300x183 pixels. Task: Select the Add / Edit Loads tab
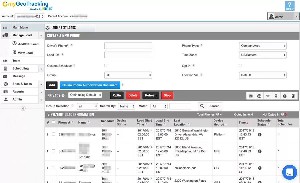pos(70,28)
